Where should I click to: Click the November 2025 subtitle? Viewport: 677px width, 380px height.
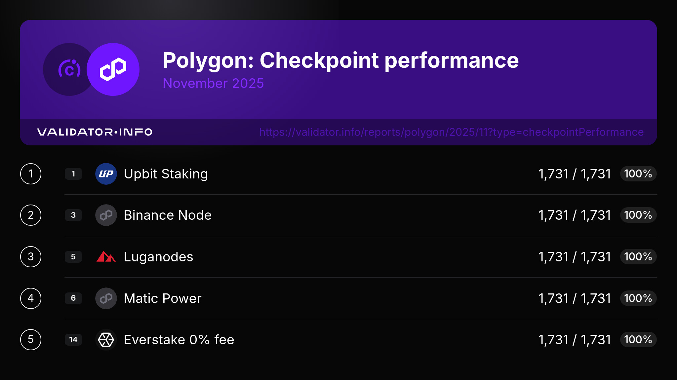(213, 83)
